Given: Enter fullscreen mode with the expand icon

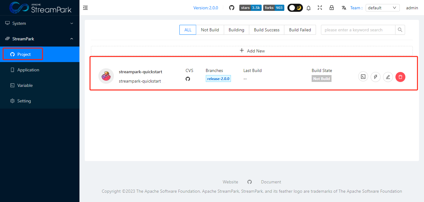Looking at the screenshot, I should coord(320,8).
